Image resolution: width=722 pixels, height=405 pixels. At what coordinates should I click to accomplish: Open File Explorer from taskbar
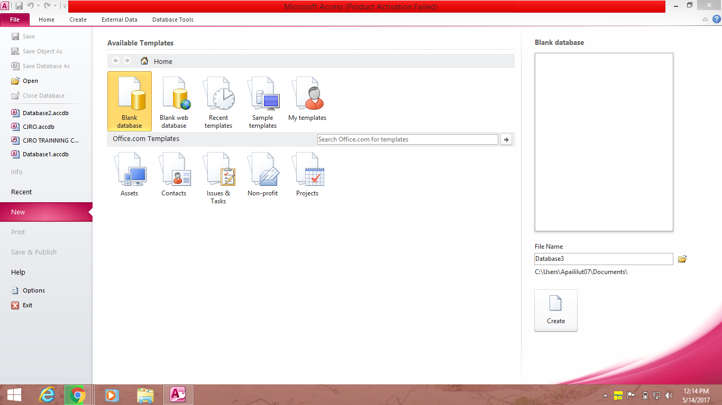click(145, 395)
